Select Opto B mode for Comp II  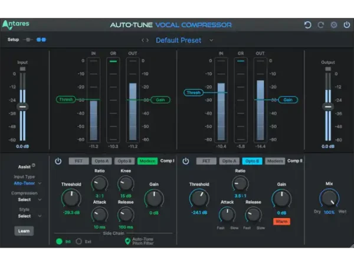tap(252, 161)
